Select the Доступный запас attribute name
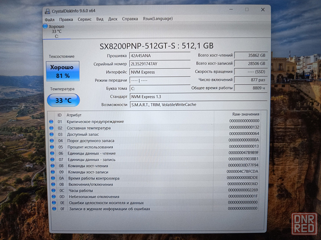Image resolution: width=321 pixels, height=240 pixels. point(83,134)
